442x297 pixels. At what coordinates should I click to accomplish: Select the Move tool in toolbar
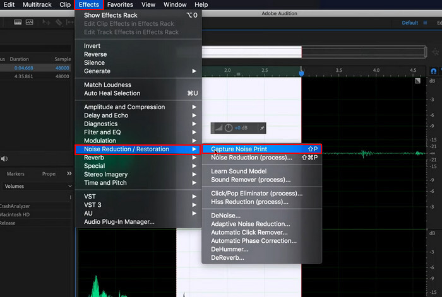(x=46, y=22)
